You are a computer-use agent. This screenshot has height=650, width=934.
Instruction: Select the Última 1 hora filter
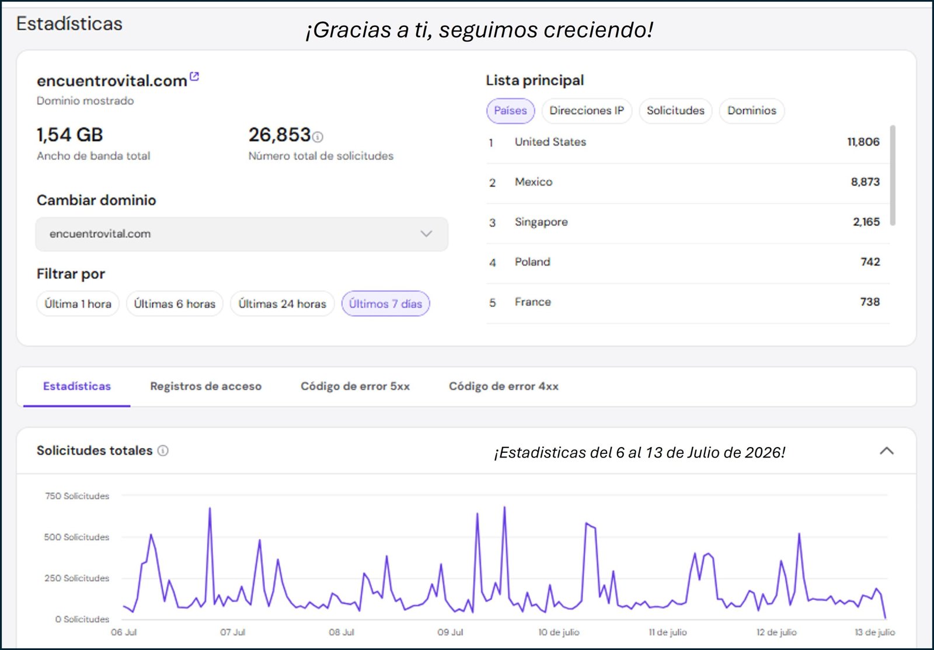coord(78,303)
